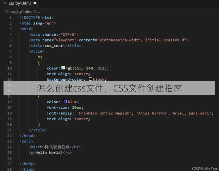Click the text-align: center on line 19

68,119
